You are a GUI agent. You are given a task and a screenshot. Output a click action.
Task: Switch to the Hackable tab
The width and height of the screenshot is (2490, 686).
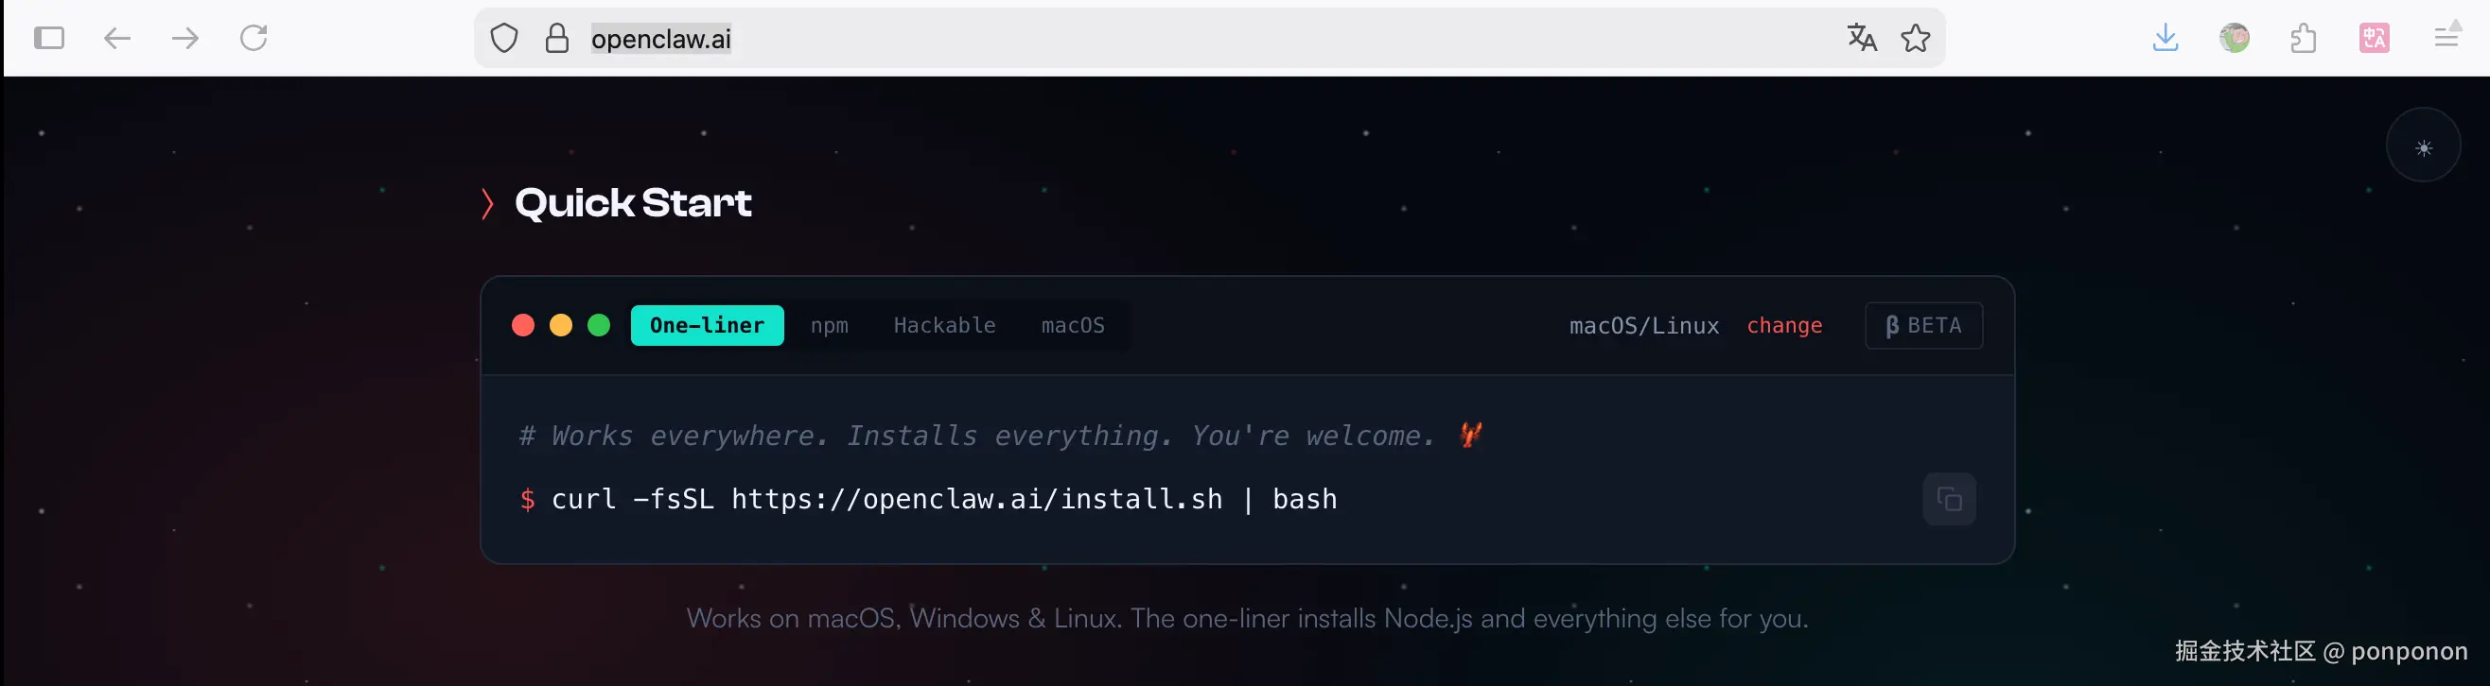(944, 325)
